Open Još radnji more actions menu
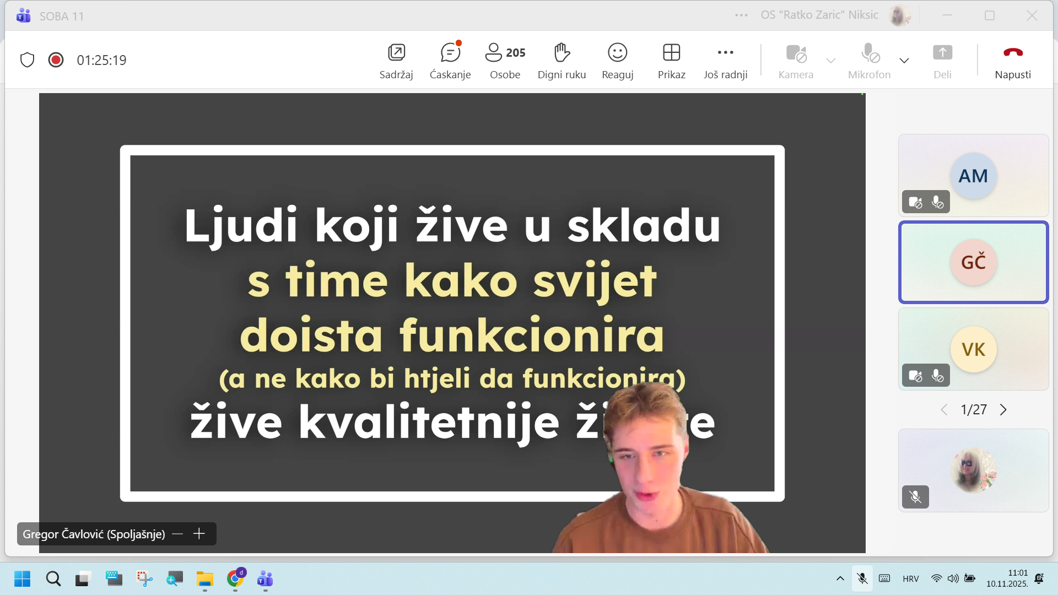This screenshot has height=595, width=1058. (725, 61)
